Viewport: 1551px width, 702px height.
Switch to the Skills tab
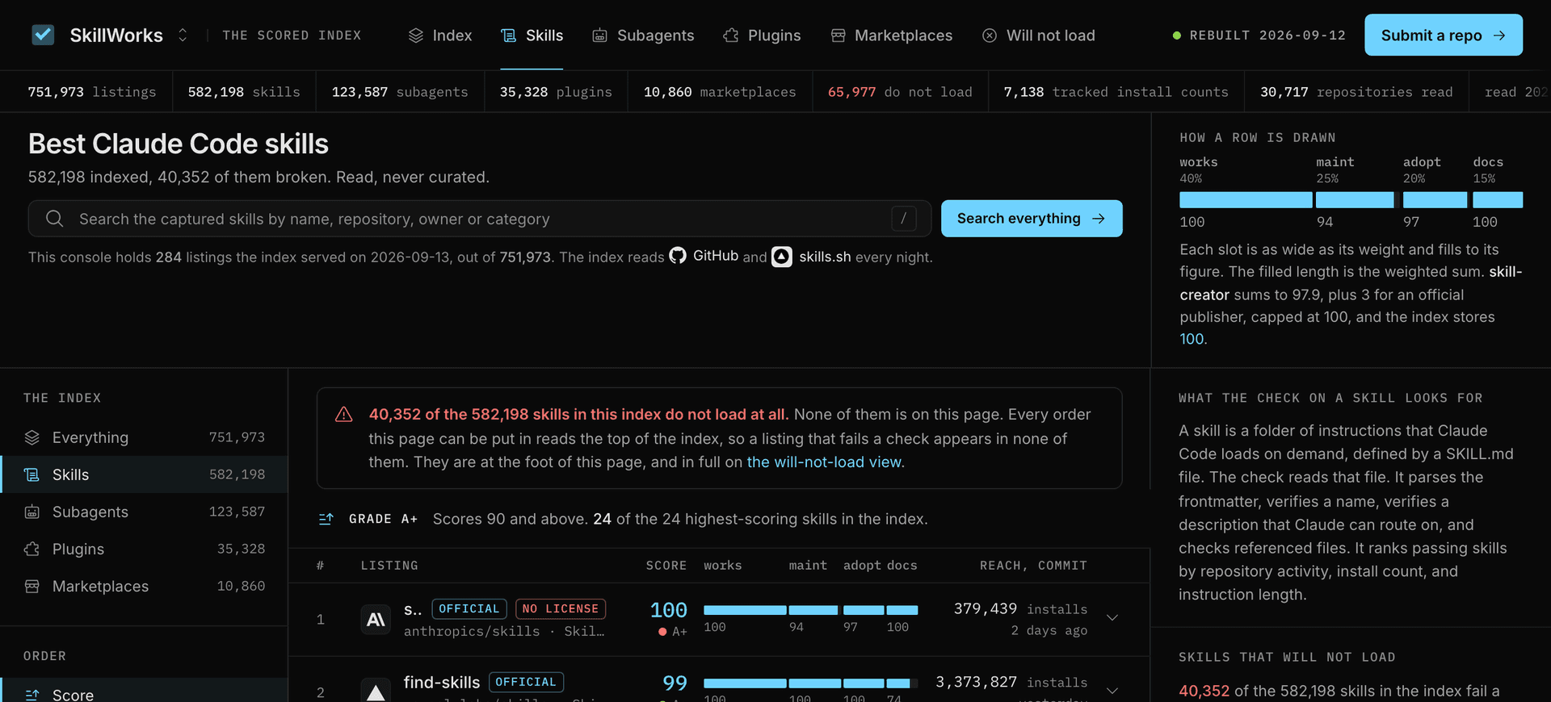click(532, 36)
